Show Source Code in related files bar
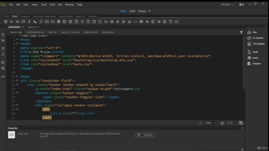The width and height of the screenshot is (269, 151). point(16,32)
